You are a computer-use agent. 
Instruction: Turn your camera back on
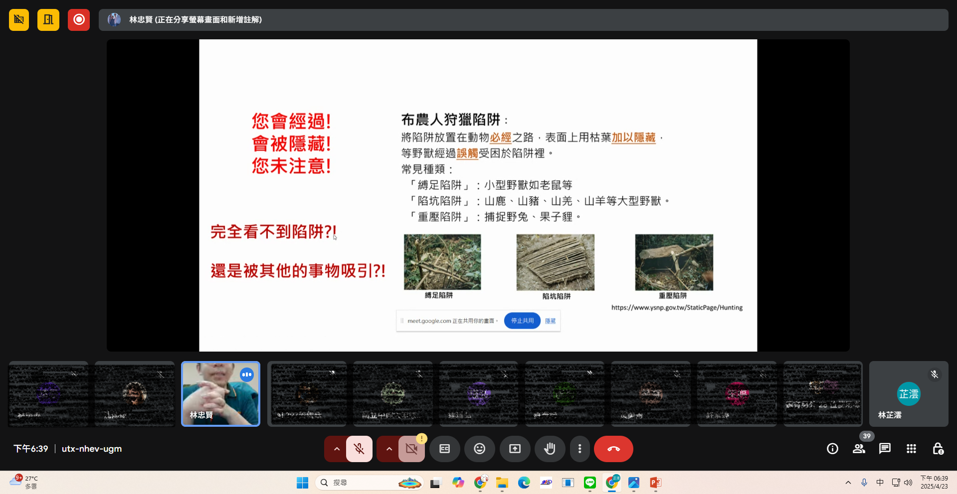coord(411,449)
